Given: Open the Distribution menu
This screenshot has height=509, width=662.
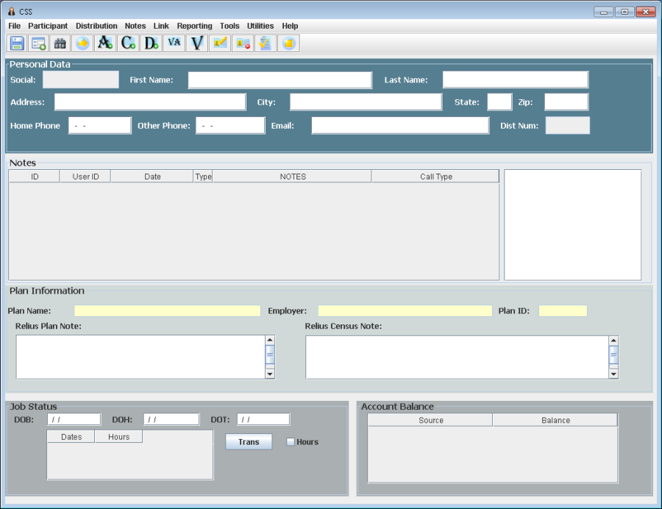Looking at the screenshot, I should tap(96, 26).
